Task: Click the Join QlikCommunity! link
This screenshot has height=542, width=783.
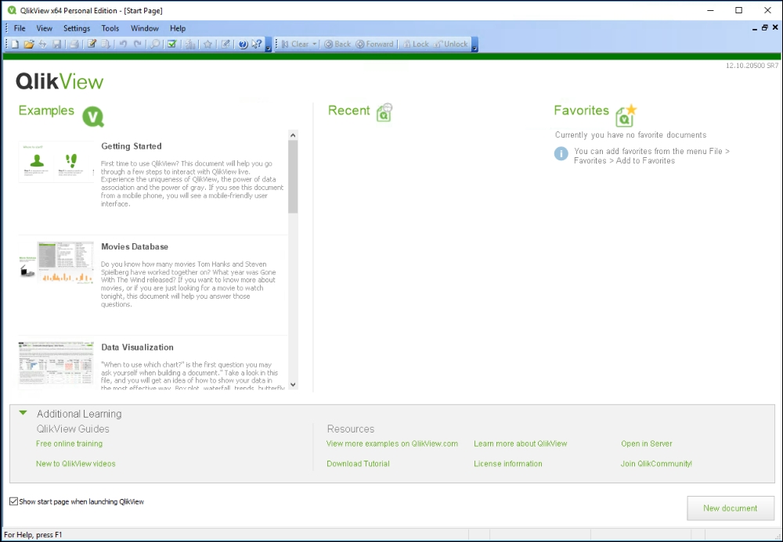Action: 656,464
